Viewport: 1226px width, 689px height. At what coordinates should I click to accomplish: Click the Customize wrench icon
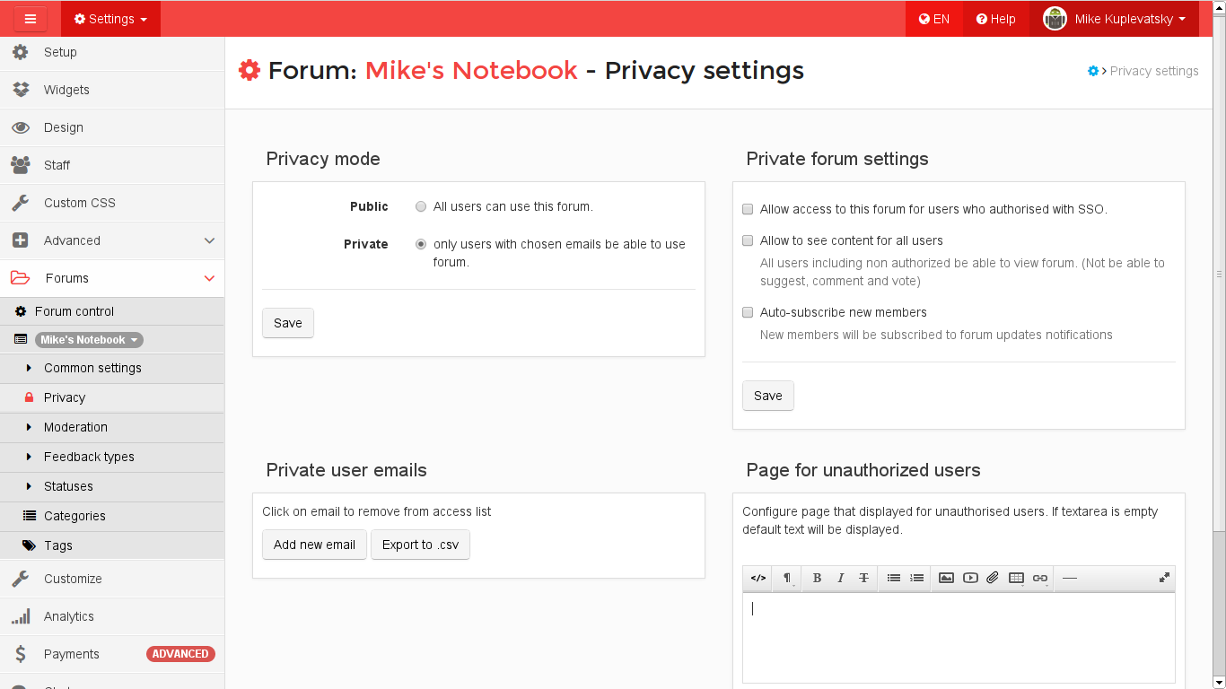coord(20,579)
